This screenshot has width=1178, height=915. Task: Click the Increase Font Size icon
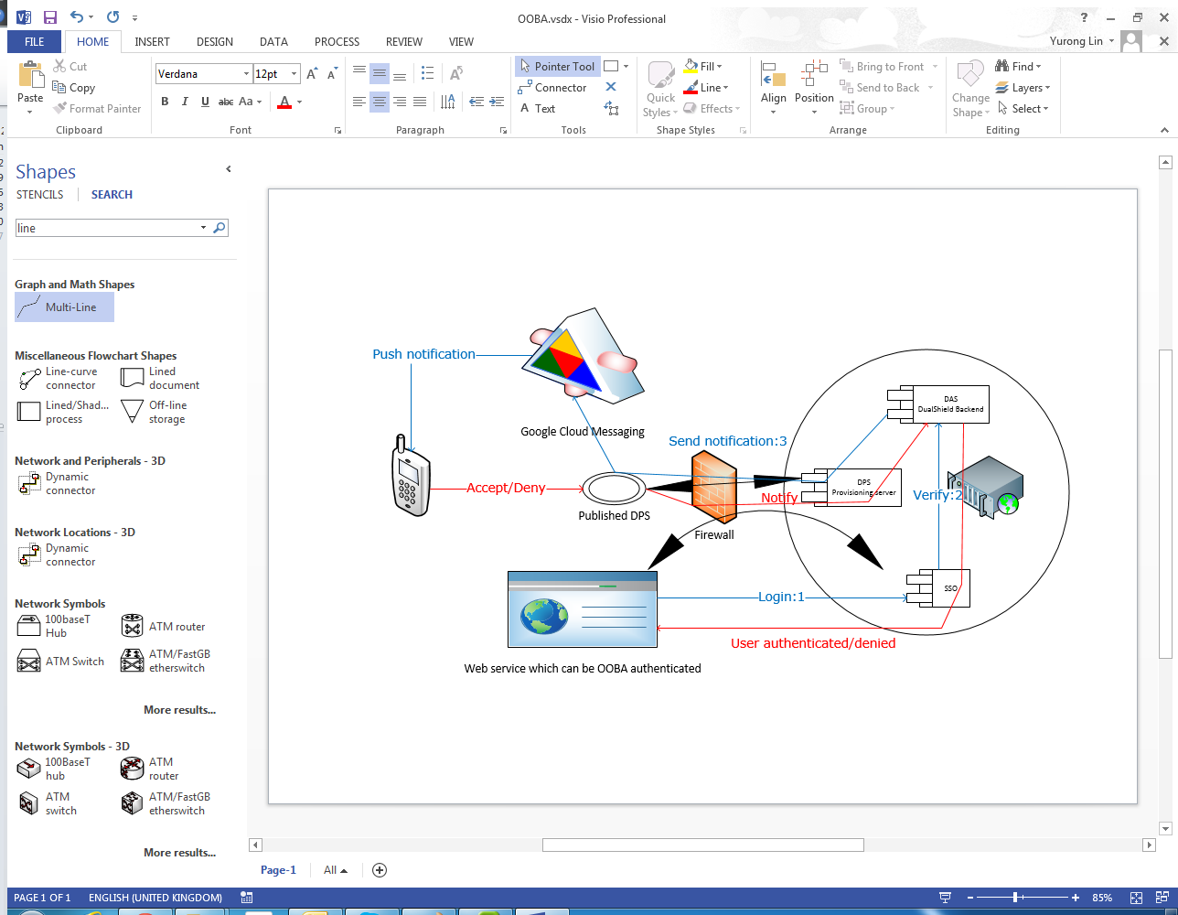(313, 74)
